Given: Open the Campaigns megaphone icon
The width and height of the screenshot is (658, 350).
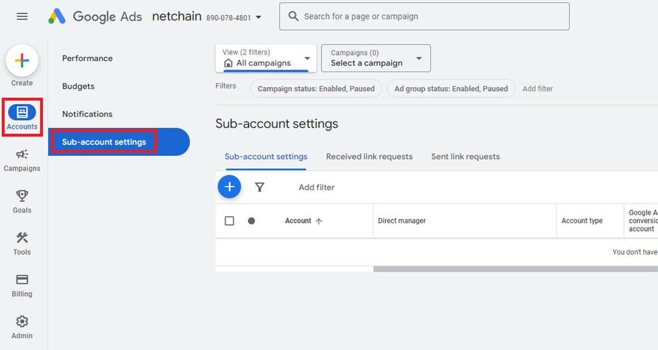Looking at the screenshot, I should [x=22, y=154].
